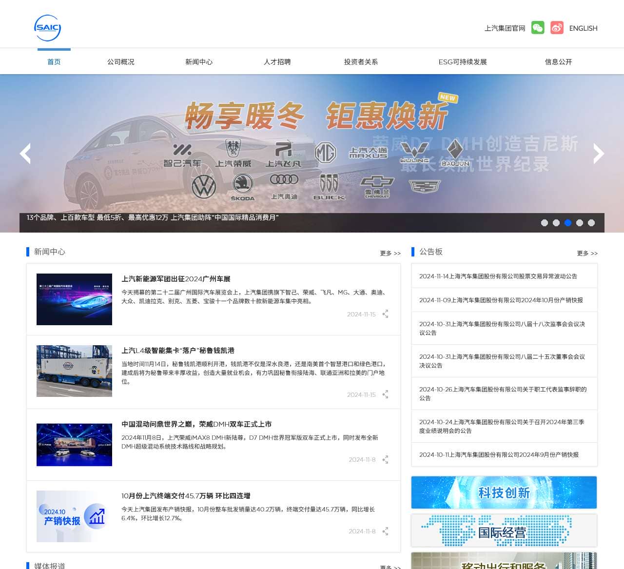Open headline 上汽L4级智能集卡落户秘鲁钱凯港

(x=178, y=351)
